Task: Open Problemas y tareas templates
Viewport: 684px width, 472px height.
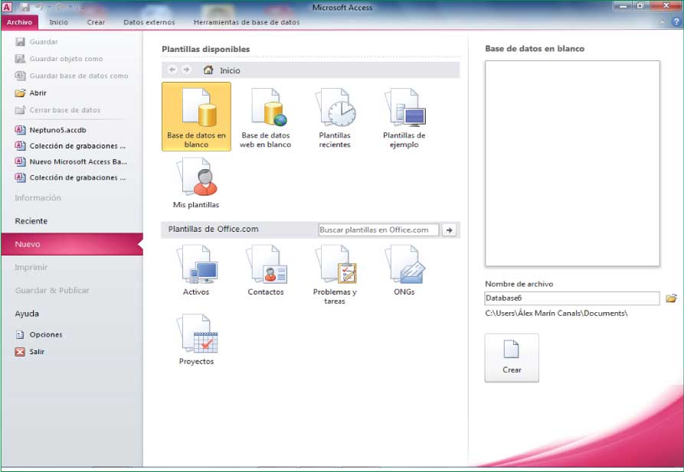Action: tap(335, 275)
